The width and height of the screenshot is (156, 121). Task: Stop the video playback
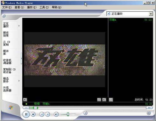click(x=33, y=114)
